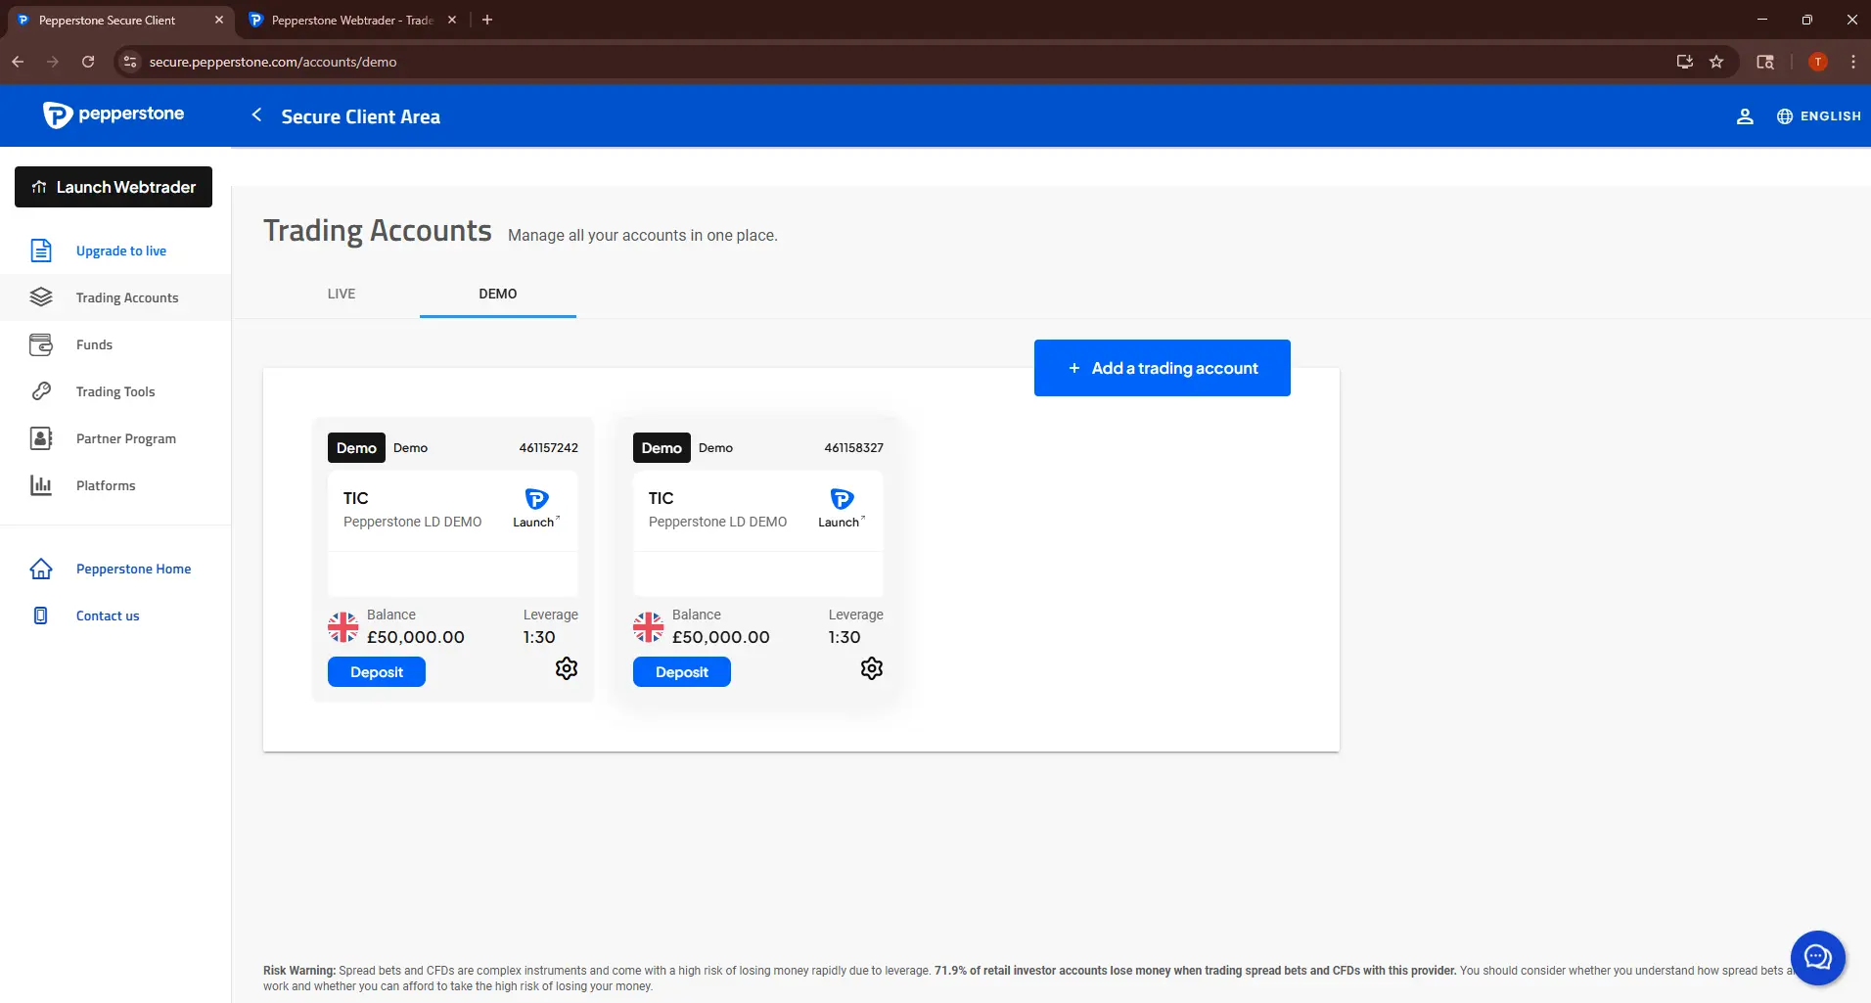Open settings gear for account 461158327
The height and width of the screenshot is (1003, 1871).
pyautogui.click(x=871, y=668)
